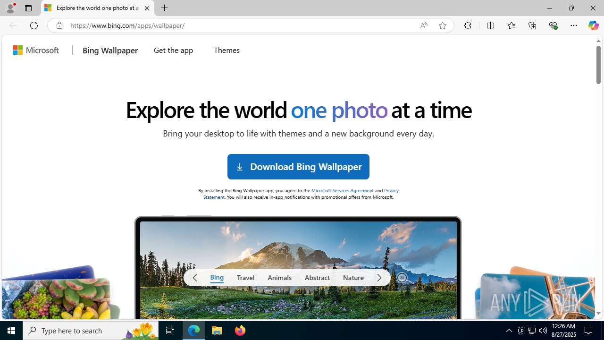This screenshot has height=340, width=604.
Task: Add this page to favorites star
Action: coord(443,25)
